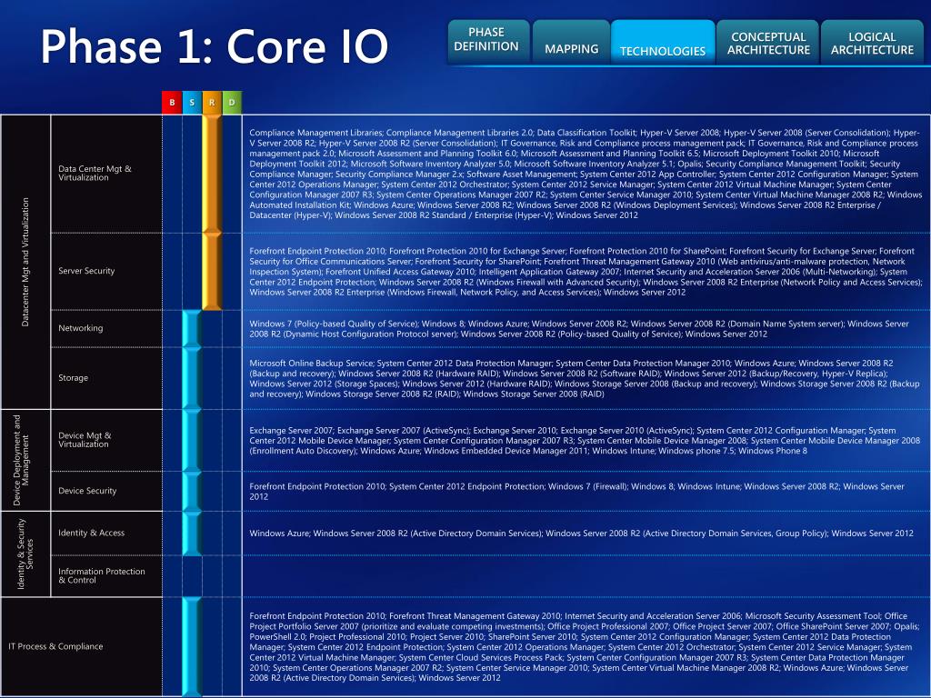This screenshot has width=931, height=698.
Task: Click the blue bar in the Identity & Access row
Action: coord(192,533)
